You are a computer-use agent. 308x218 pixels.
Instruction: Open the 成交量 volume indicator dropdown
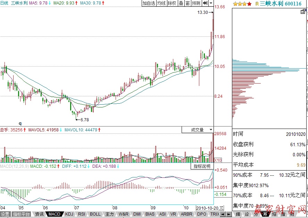tap(198, 130)
